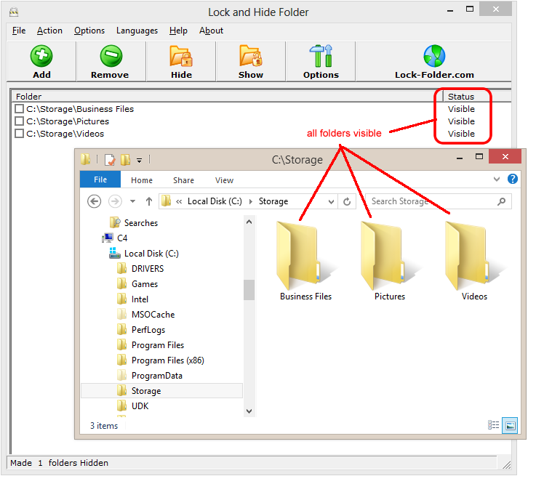Click the Remove folder toolbar icon
536x484 pixels.
(x=111, y=56)
